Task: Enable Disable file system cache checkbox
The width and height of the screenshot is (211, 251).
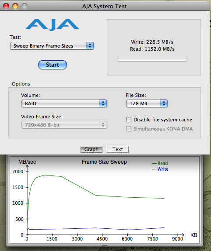Action: (x=129, y=120)
